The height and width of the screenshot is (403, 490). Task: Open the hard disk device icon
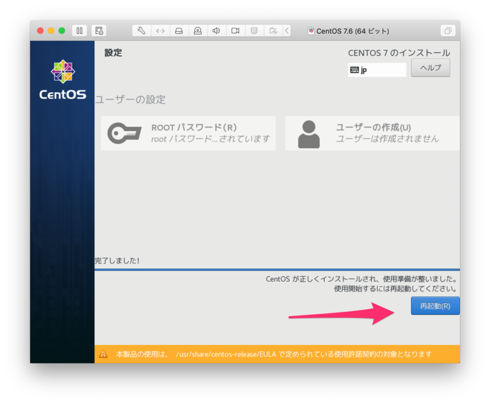pyautogui.click(x=179, y=31)
